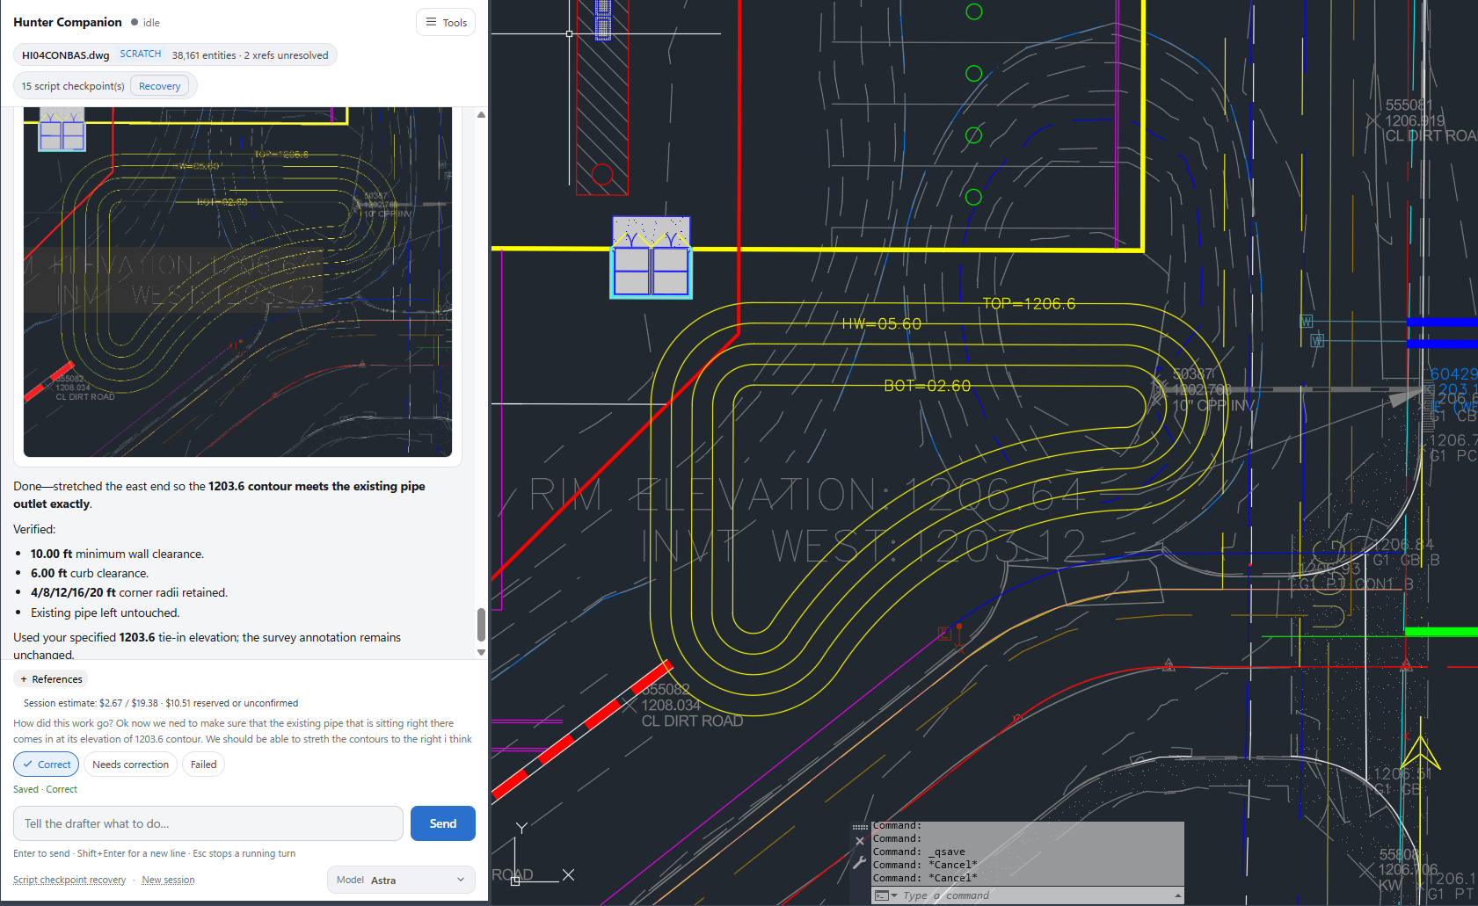Click chat scrollbar down arrow
The width and height of the screenshot is (1478, 906).
coord(481,652)
